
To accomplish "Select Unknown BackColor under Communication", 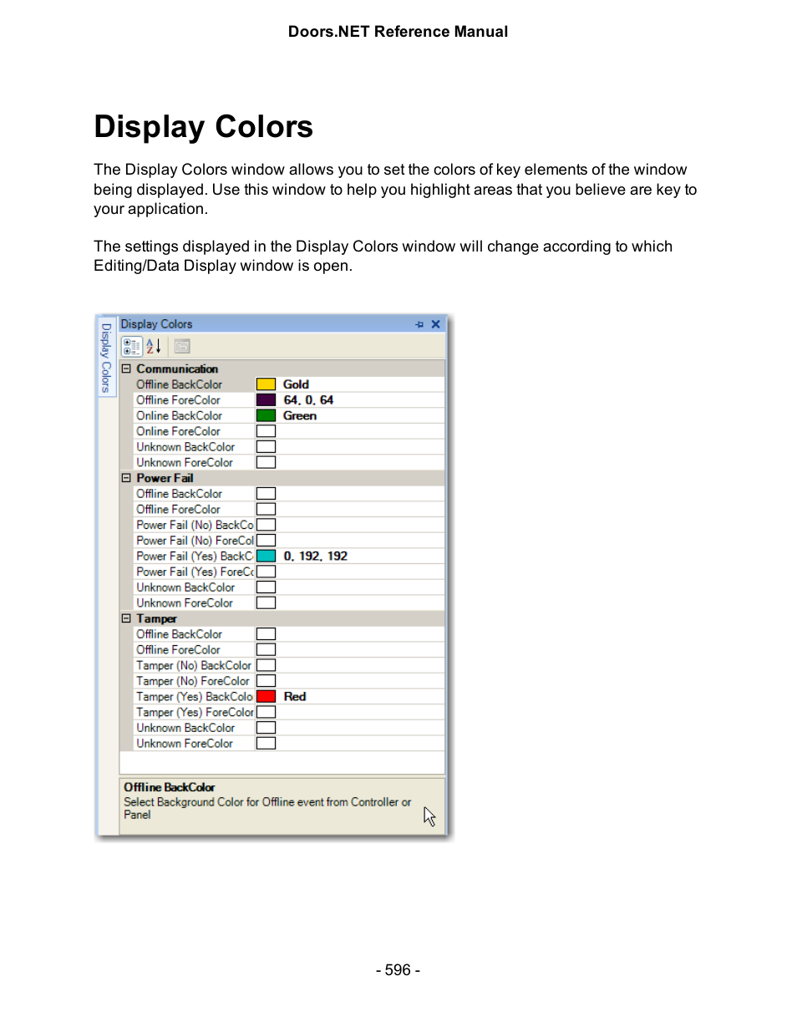I will pos(193,447).
